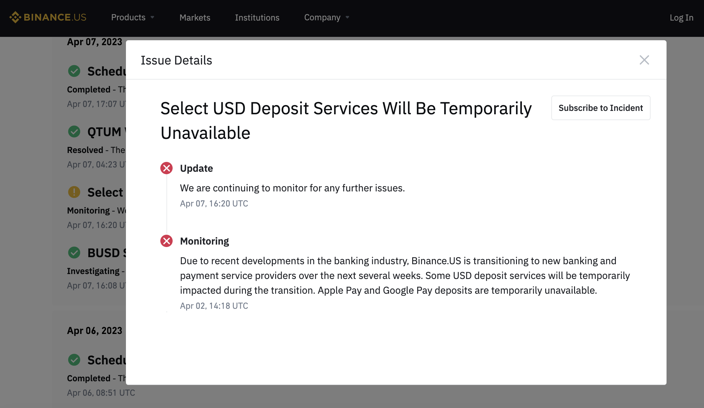The height and width of the screenshot is (408, 704).
Task: Click the Company dropdown arrow
Action: [347, 18]
